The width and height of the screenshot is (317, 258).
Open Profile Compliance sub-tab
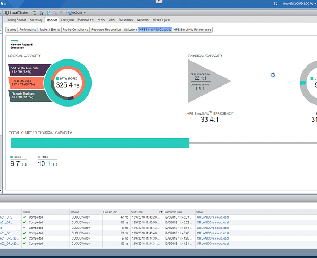tap(75, 30)
